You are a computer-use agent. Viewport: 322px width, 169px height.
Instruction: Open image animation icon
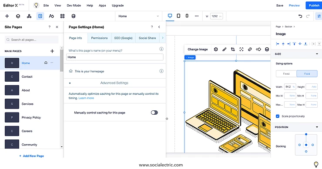pyautogui.click(x=258, y=49)
